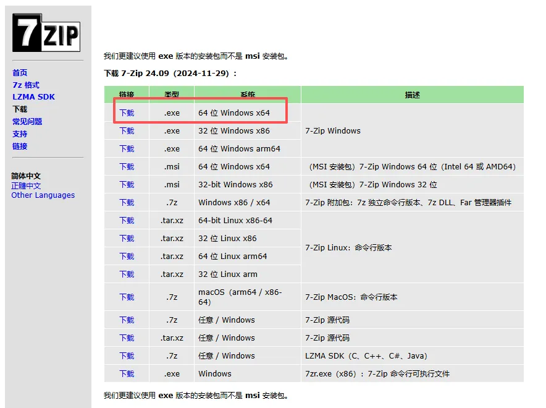Download .msi for 64 位 Windows x64
Image resolution: width=546 pixels, height=408 pixels.
(x=127, y=166)
